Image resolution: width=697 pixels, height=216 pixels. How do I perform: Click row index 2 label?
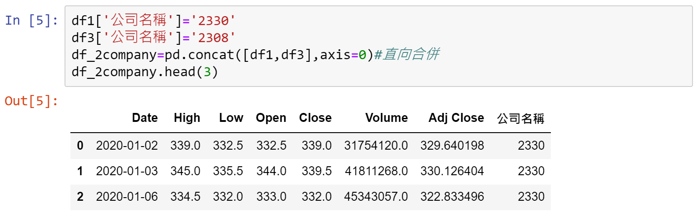[80, 197]
